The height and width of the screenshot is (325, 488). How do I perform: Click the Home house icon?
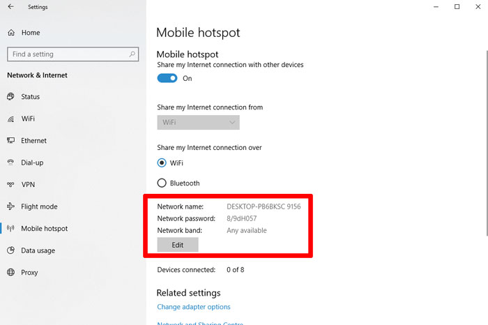tap(11, 33)
